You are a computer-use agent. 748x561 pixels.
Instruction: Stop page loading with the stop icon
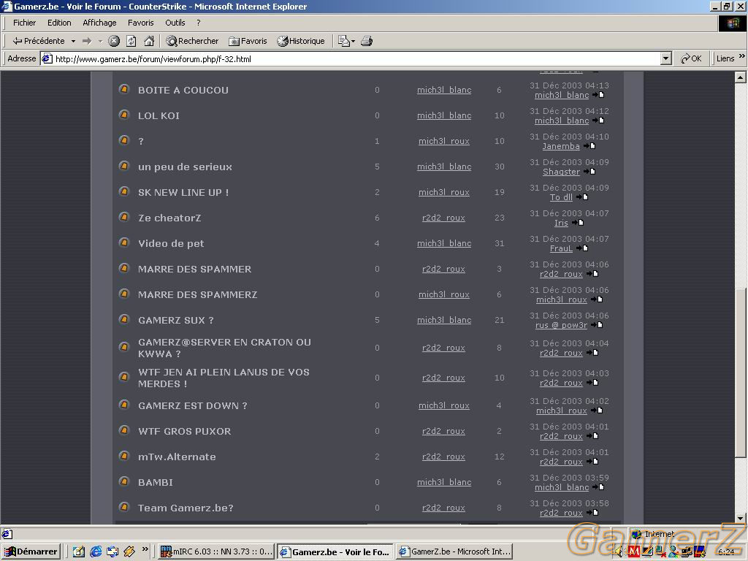(x=113, y=41)
